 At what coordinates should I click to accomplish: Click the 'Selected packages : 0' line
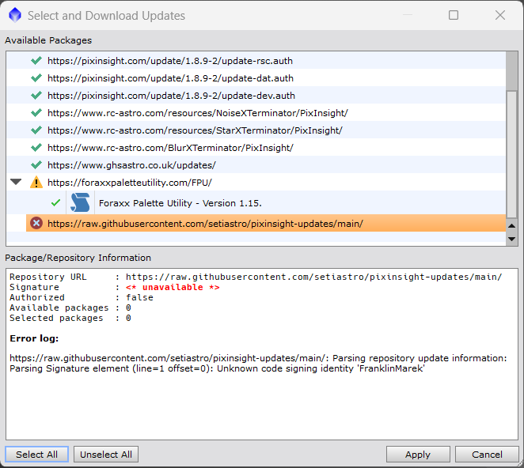pyautogui.click(x=70, y=318)
